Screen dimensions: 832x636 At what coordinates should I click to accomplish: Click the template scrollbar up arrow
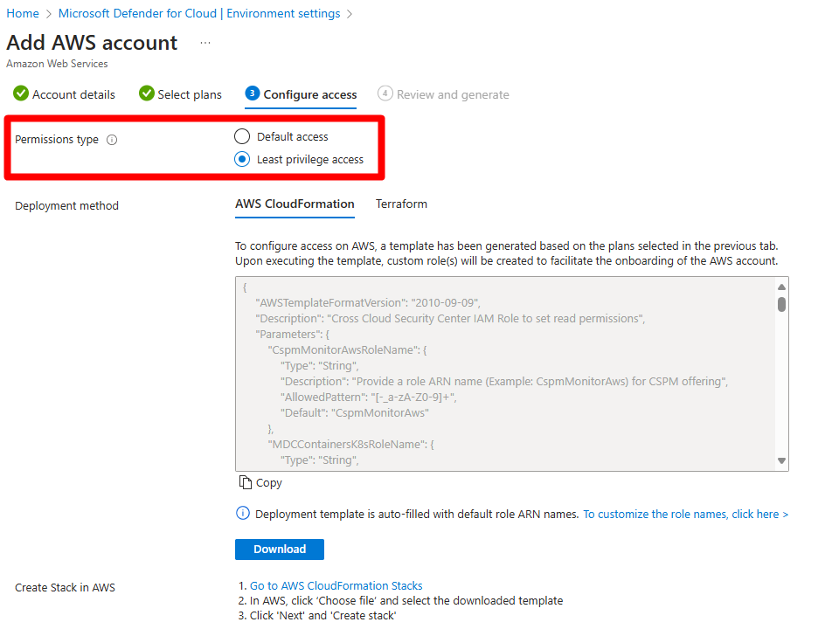tap(781, 285)
